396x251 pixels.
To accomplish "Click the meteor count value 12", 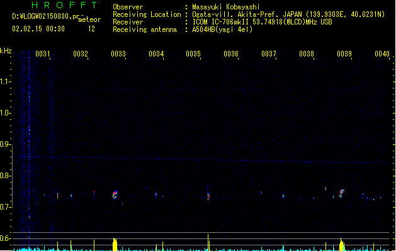I will click(91, 29).
